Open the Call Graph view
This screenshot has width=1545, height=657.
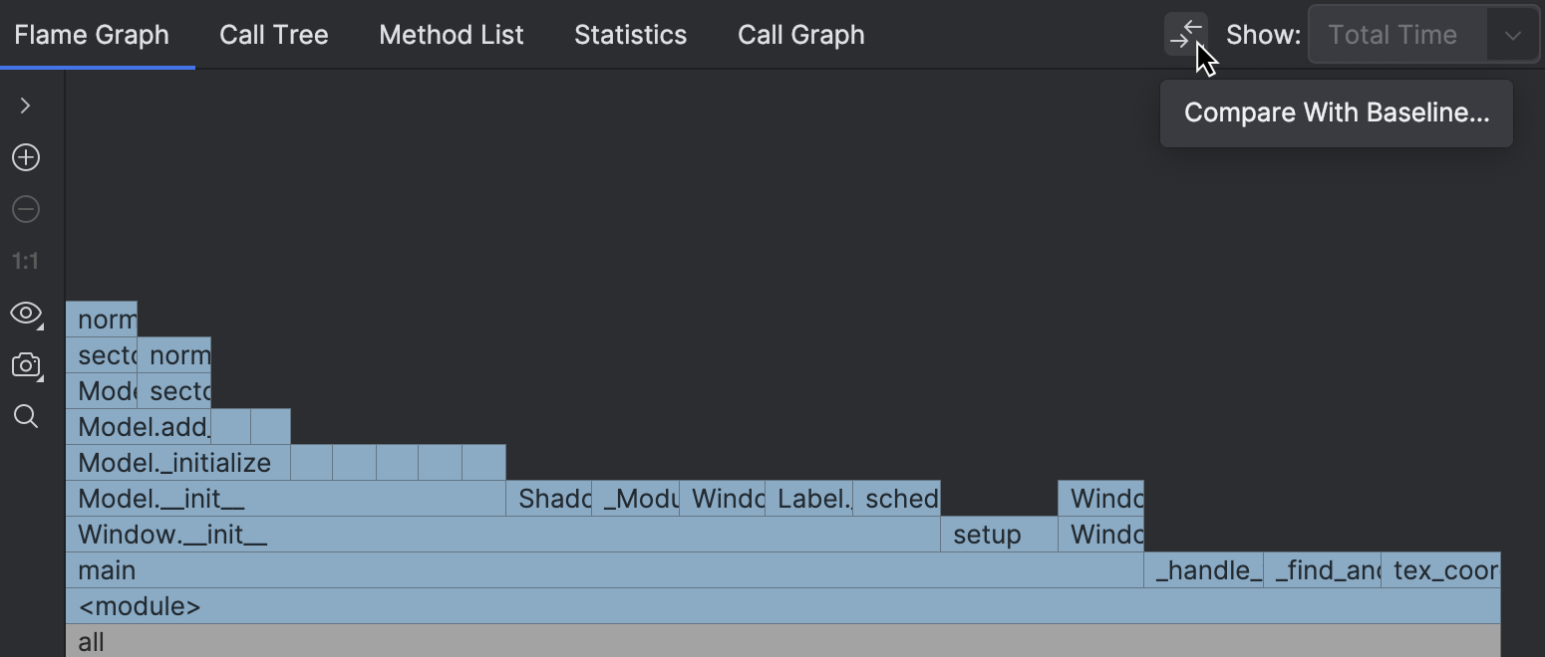pos(800,34)
